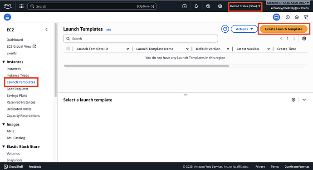
Task: Open the United States (Ohio) region dropdown
Action: click(x=245, y=6)
